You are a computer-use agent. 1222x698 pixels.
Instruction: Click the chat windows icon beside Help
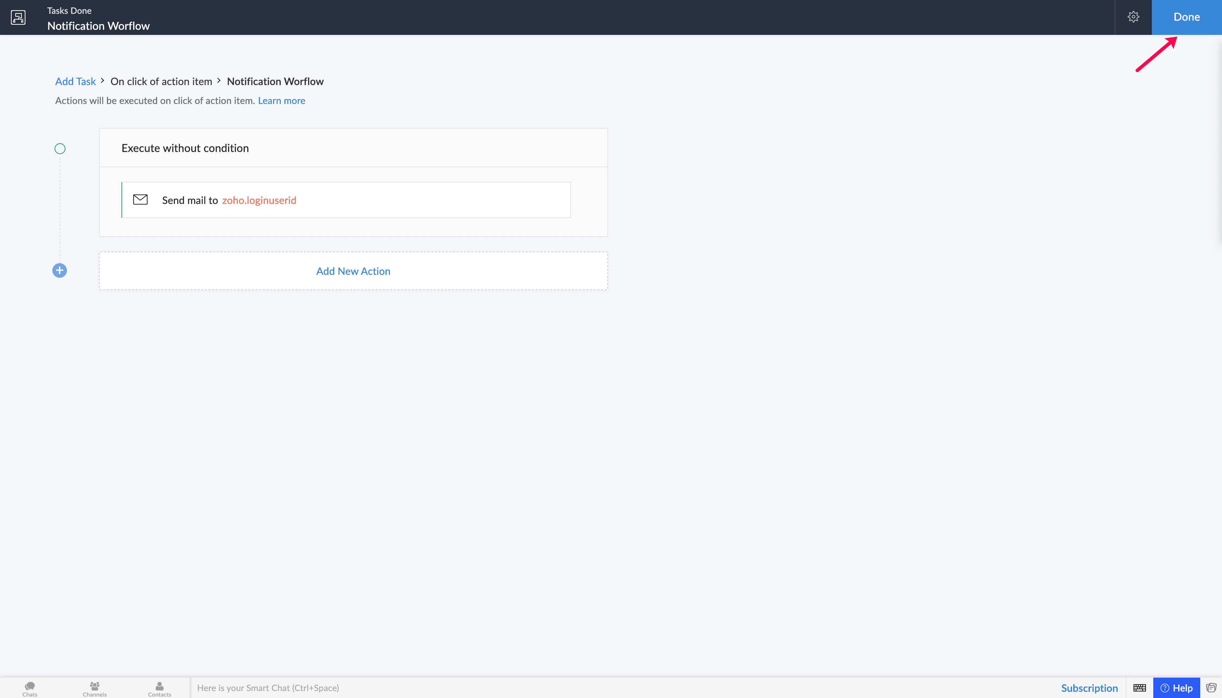coord(1211,688)
